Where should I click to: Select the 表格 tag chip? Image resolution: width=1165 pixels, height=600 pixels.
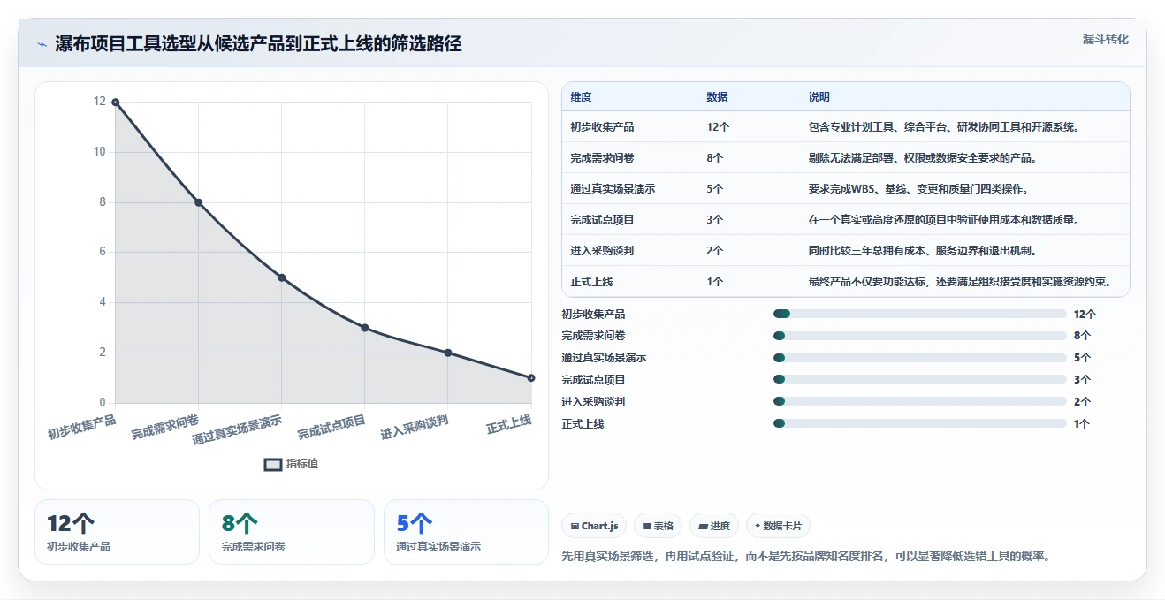658,526
